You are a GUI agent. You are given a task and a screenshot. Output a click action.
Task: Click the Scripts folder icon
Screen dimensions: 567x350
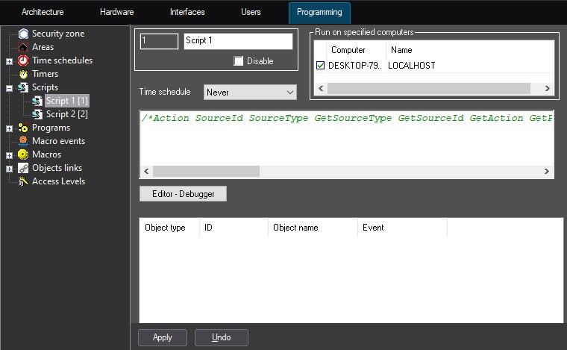pos(23,87)
